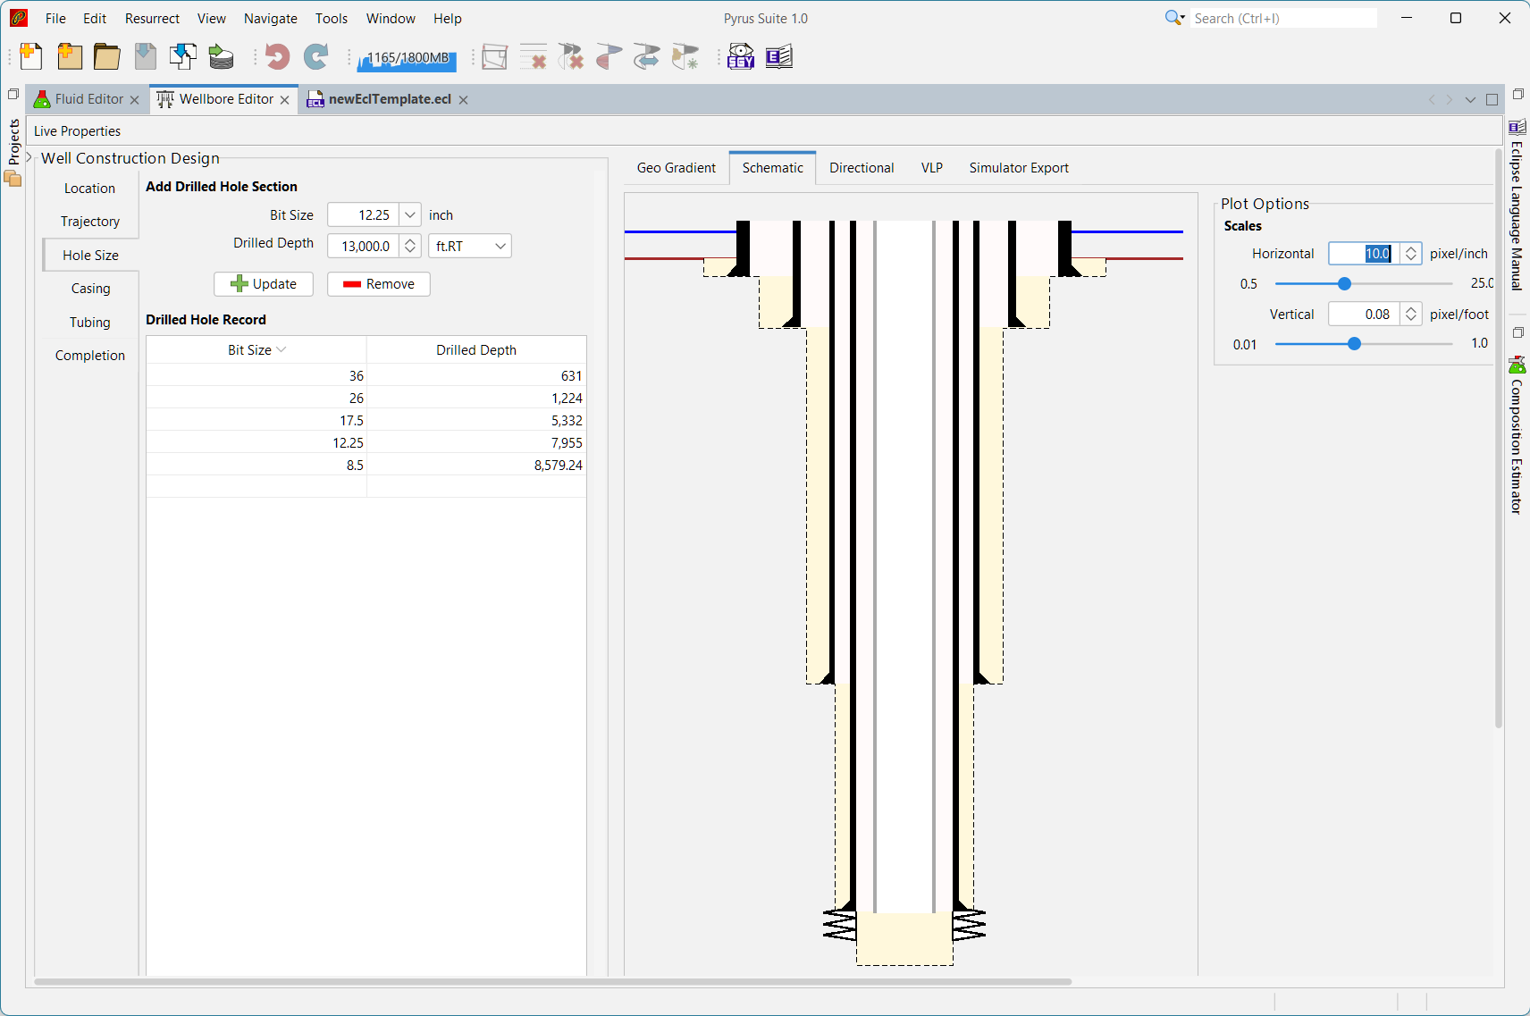Open the ft.RT depth unit dropdown
Viewport: 1530px width, 1016px height.
470,246
